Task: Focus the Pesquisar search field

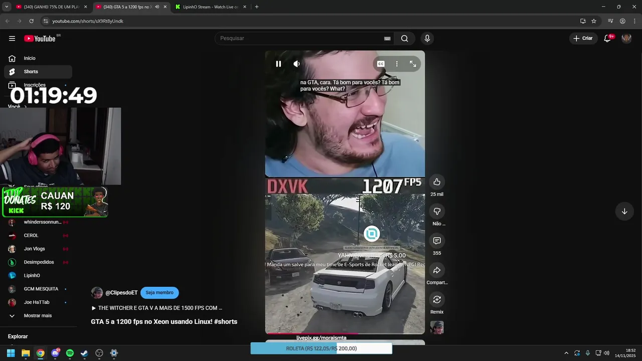Action: tap(298, 39)
